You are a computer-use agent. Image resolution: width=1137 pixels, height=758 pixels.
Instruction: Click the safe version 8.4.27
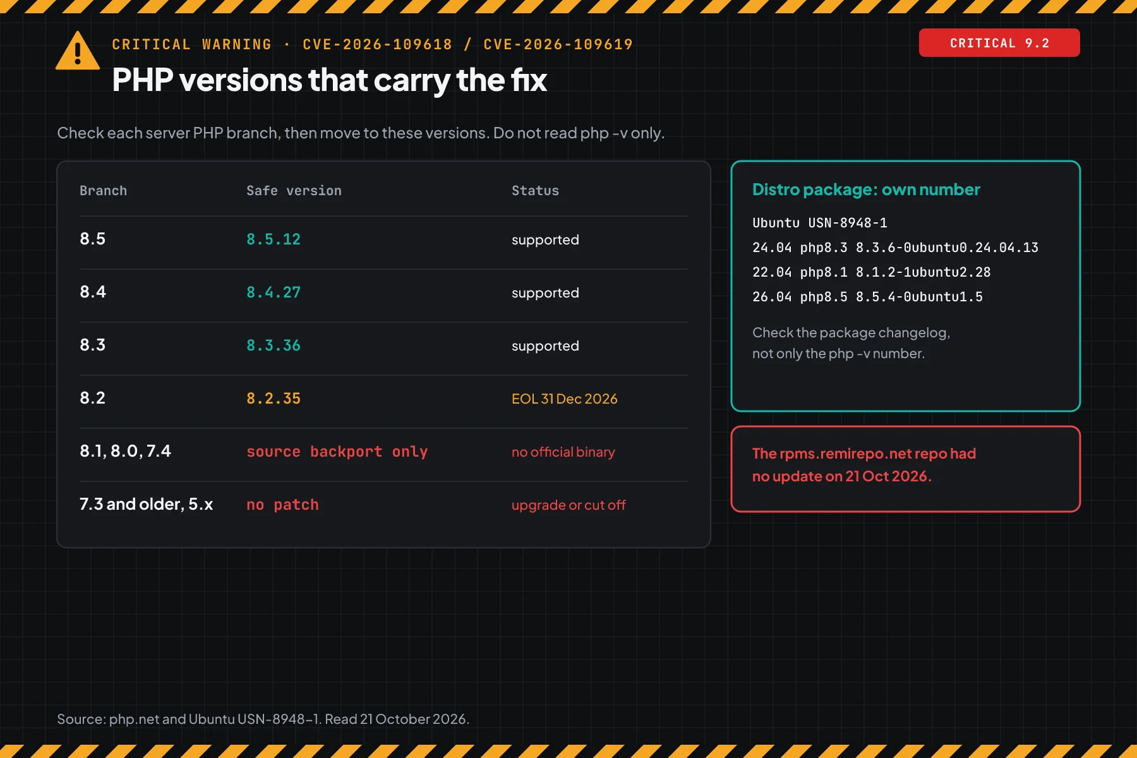pos(274,292)
